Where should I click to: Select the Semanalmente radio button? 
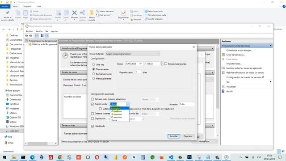pyautogui.click(x=93, y=74)
